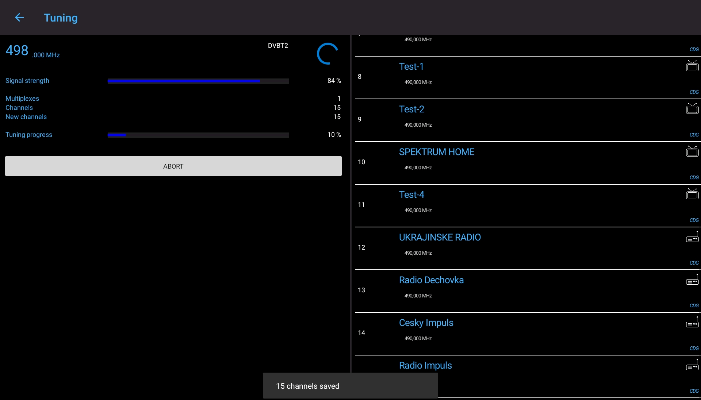The width and height of the screenshot is (701, 400).
Task: Click channel number 12
Action: [x=361, y=247]
